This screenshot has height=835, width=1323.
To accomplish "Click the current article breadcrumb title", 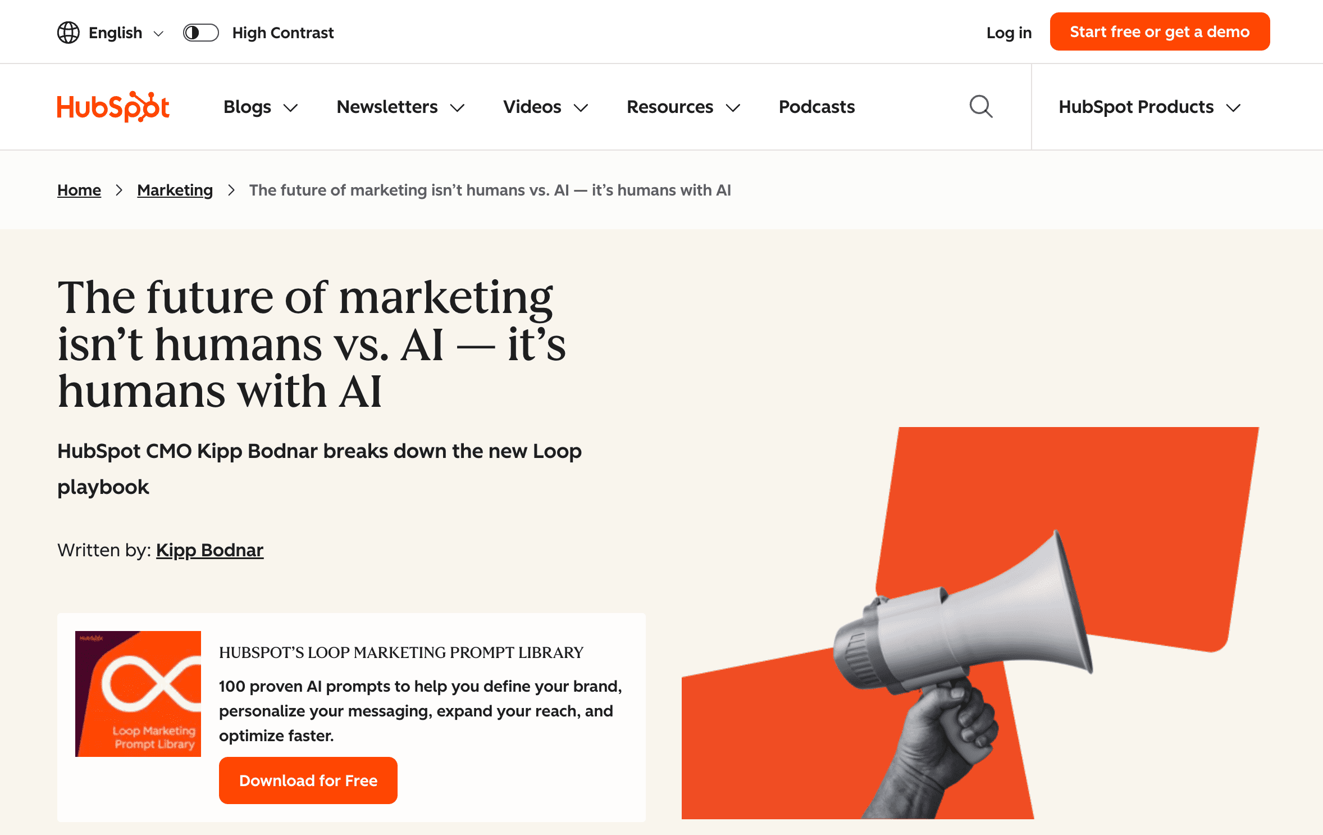I will pos(490,190).
